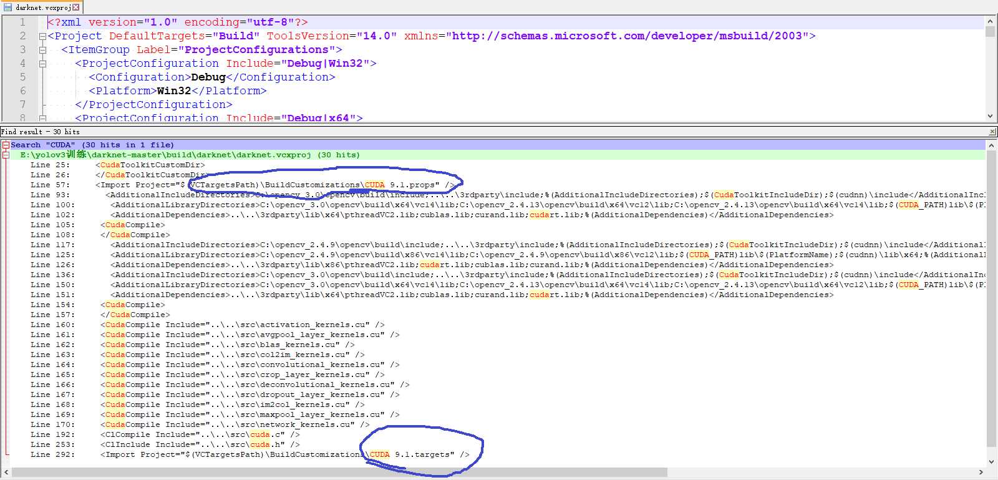Go to the Line 100 AdditionalLibraryDirectories result
This screenshot has width=998, height=480.
pos(508,205)
